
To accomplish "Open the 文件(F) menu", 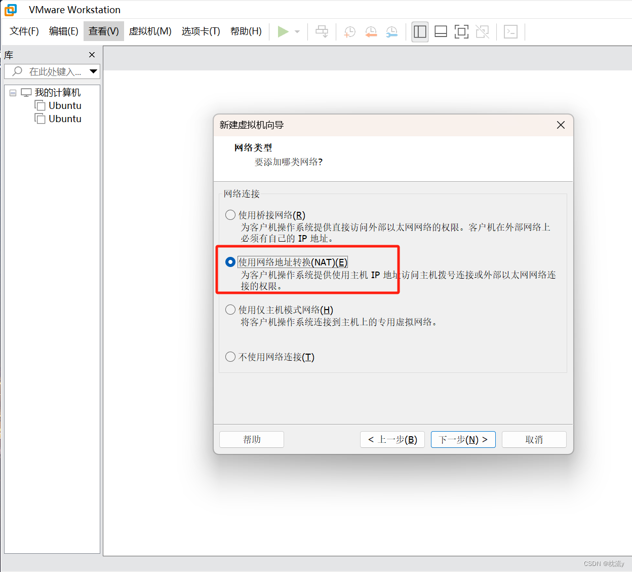I will click(x=24, y=31).
